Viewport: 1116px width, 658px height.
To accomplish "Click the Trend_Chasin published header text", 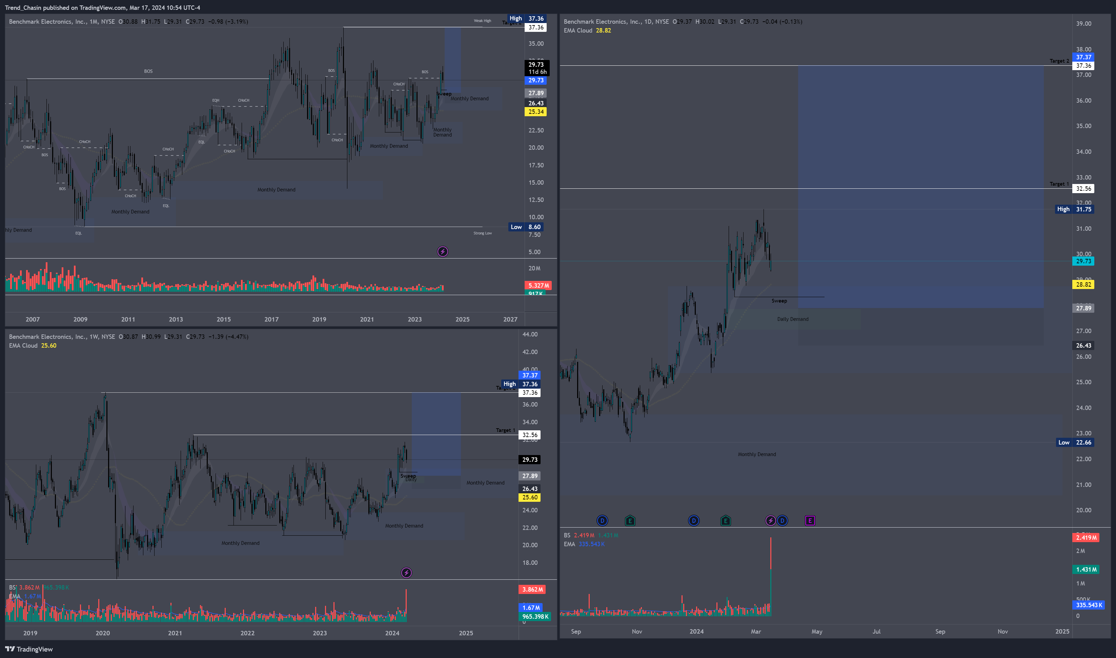I will [x=102, y=7].
